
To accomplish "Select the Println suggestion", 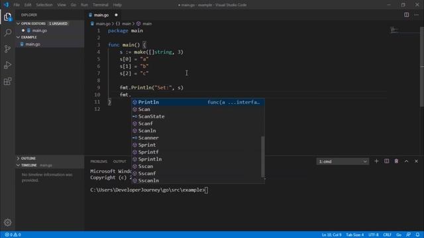I will pos(197,102).
